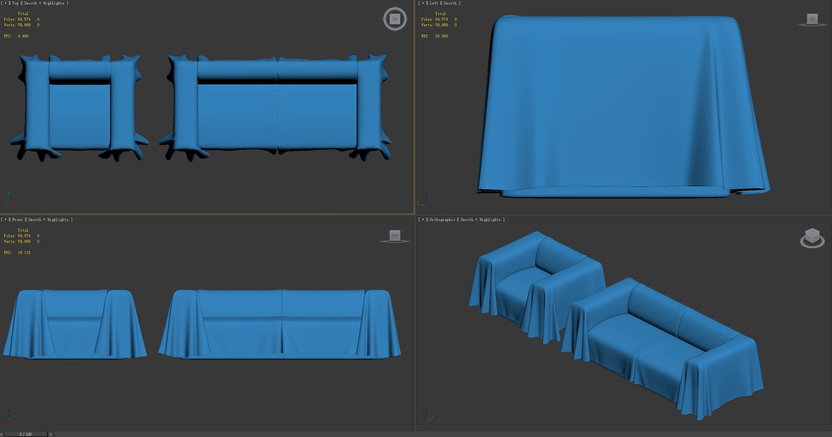The width and height of the screenshot is (832, 437).
Task: Click 'Verts: 59,988' stat in Left viewport
Action: tap(435, 25)
